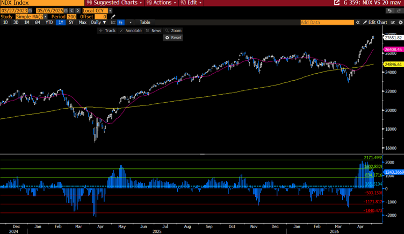Open Edit Chart panel
This screenshot has height=234, width=404.
pos(375,23)
